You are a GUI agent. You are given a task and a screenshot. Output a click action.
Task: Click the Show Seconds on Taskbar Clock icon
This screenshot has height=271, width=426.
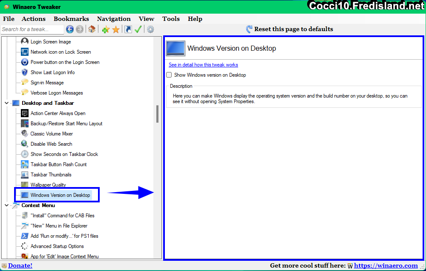pyautogui.click(x=25, y=154)
